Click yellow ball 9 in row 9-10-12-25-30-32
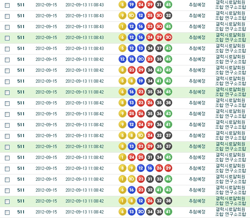This screenshot has width=250, height=218. [122, 15]
